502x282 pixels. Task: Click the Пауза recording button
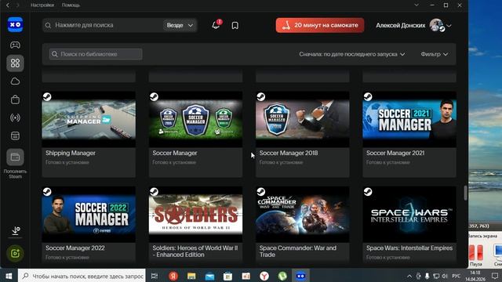pos(476,255)
